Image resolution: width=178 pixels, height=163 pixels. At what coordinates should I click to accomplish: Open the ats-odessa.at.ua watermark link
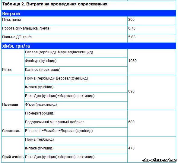[159, 160]
